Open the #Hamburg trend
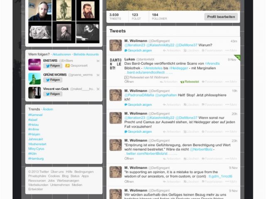The height and width of the screenshot is (199, 266). (x=36, y=158)
